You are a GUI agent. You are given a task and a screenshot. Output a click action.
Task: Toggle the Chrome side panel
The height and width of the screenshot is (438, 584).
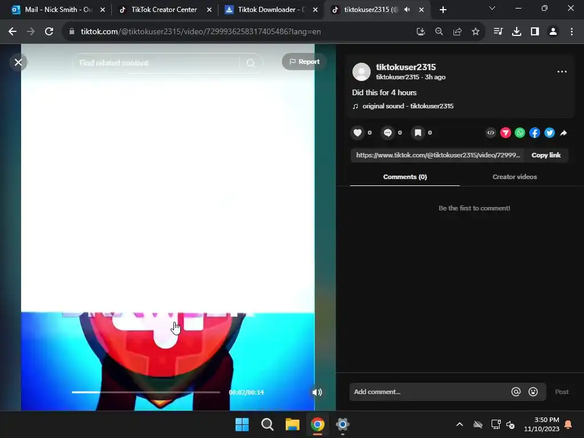(535, 32)
